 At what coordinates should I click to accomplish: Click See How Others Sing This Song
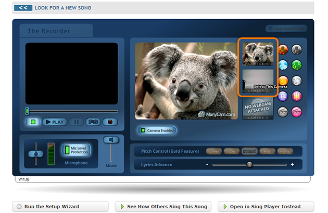click(x=163, y=207)
